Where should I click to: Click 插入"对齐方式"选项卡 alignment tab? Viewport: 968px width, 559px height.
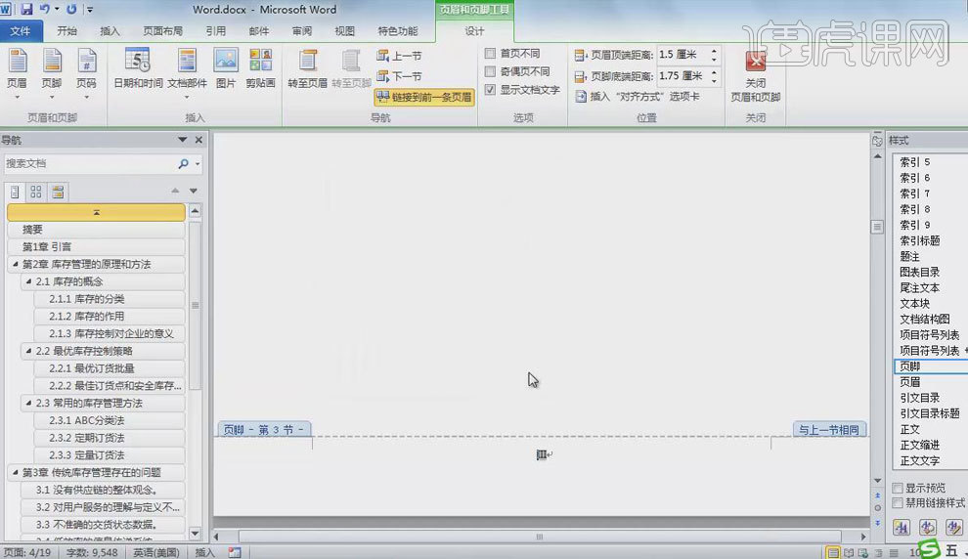point(638,97)
